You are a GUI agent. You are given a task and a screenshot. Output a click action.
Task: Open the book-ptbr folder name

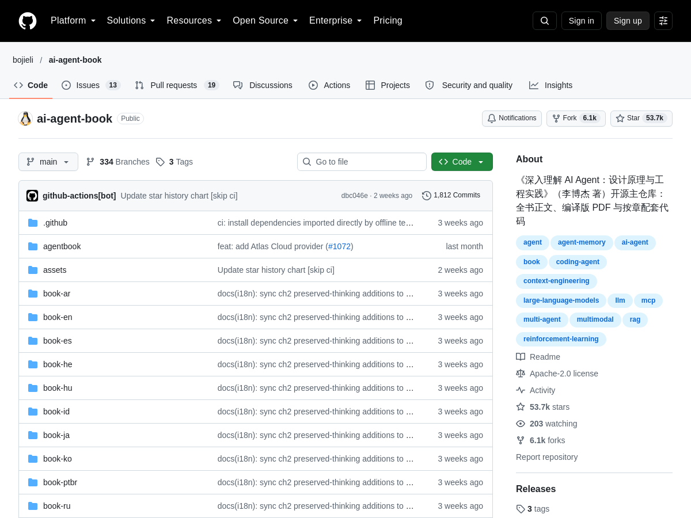click(x=60, y=482)
